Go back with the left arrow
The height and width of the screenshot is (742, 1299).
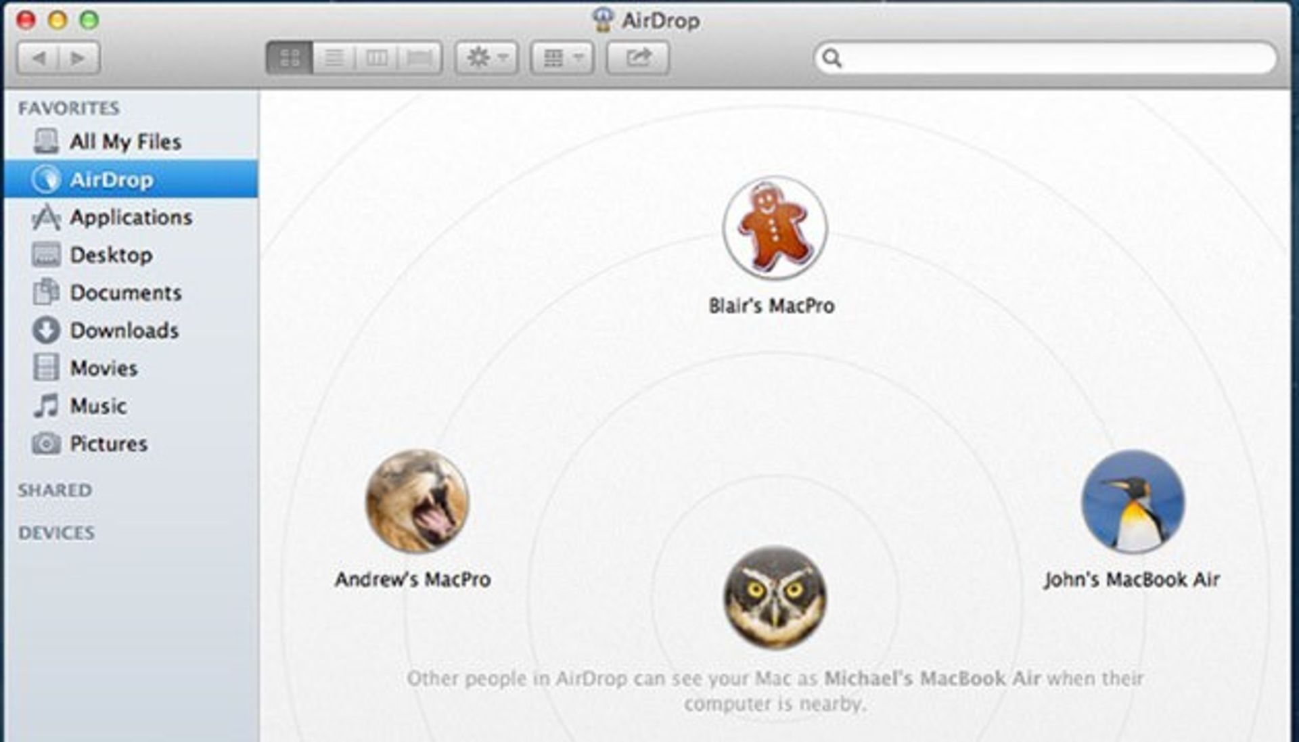(39, 58)
